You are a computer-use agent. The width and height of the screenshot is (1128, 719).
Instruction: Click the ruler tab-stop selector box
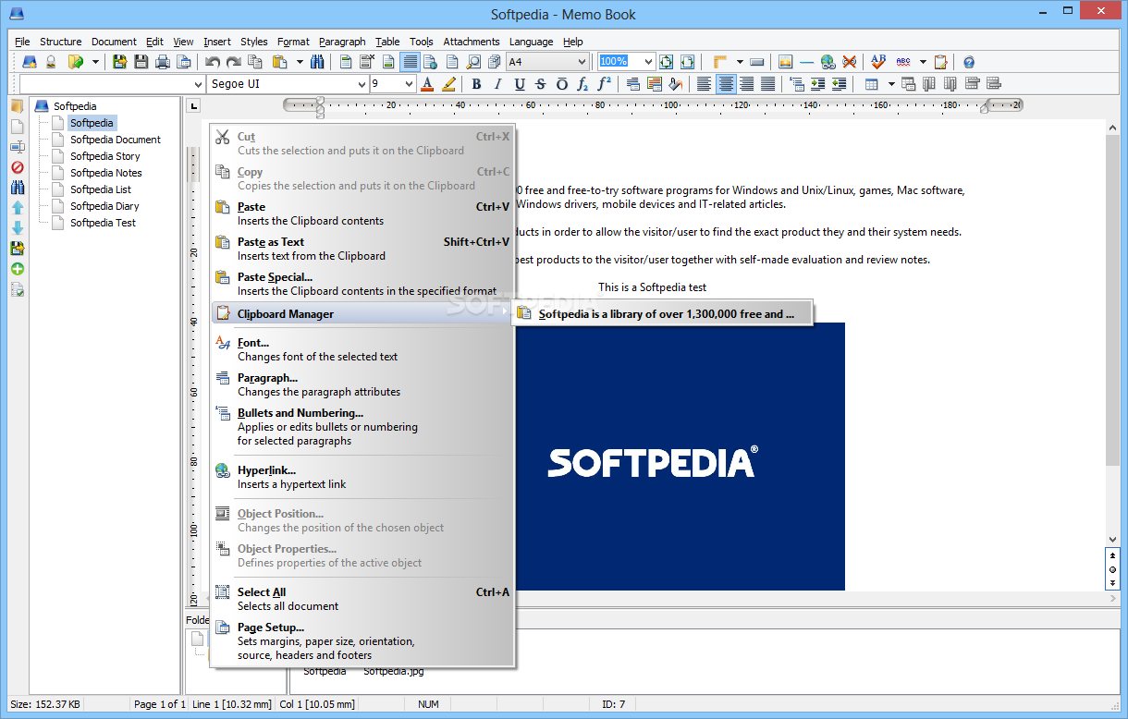[193, 106]
